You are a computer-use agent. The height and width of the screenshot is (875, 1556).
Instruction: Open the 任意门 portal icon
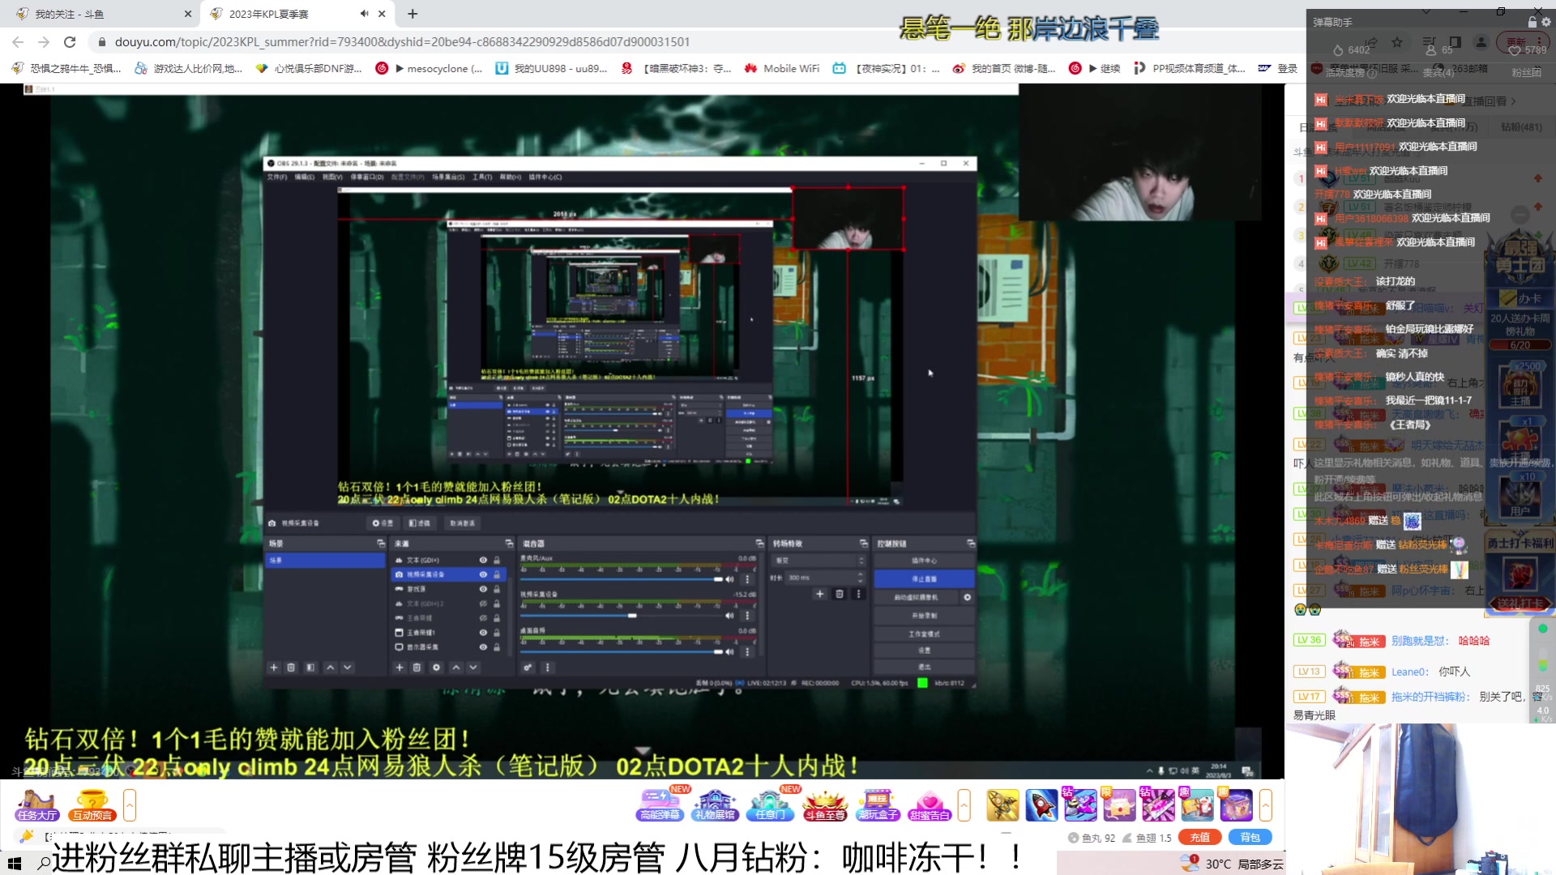coord(770,805)
